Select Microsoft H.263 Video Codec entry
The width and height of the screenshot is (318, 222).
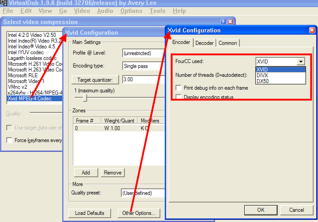coord(35,70)
